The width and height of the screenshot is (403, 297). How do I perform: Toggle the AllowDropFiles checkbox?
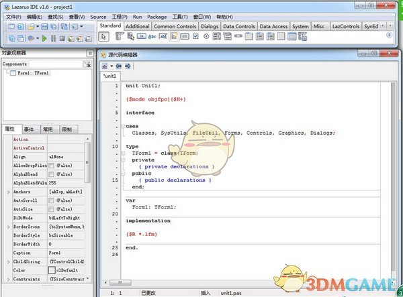pos(52,165)
